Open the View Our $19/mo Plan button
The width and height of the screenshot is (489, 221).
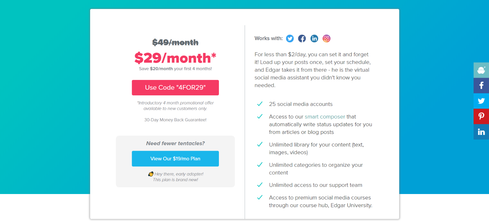pos(175,159)
